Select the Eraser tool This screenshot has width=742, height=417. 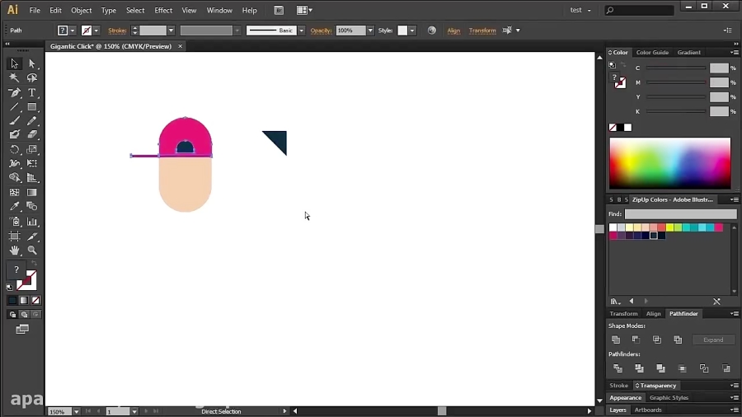(31, 135)
